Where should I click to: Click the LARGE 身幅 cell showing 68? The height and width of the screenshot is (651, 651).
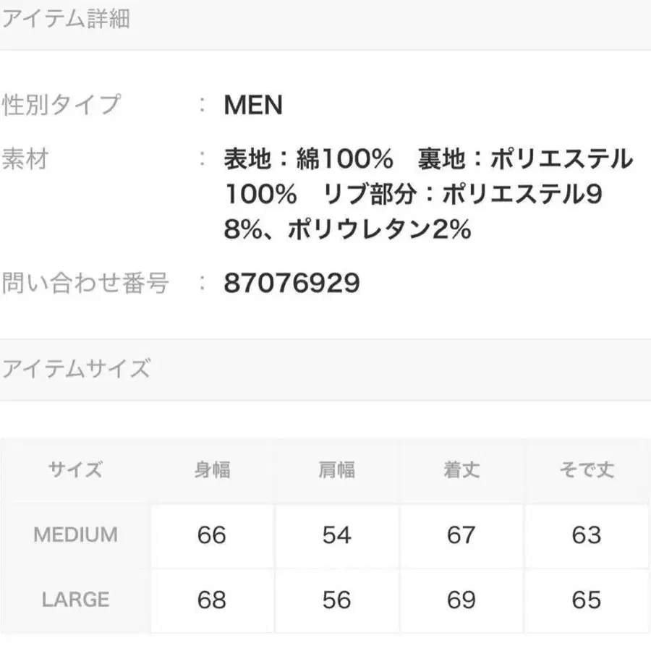212,600
